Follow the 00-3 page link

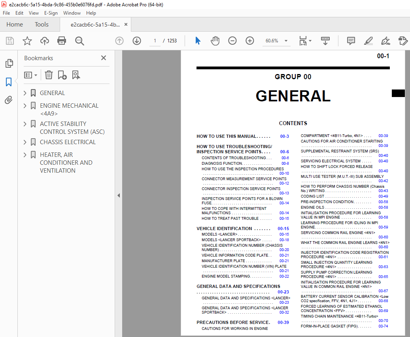285,136
